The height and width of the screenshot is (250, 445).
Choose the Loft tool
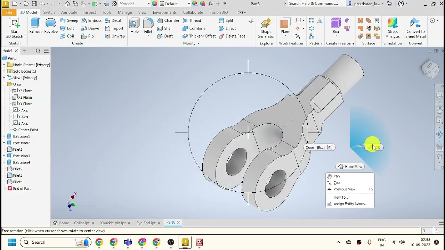(67, 28)
